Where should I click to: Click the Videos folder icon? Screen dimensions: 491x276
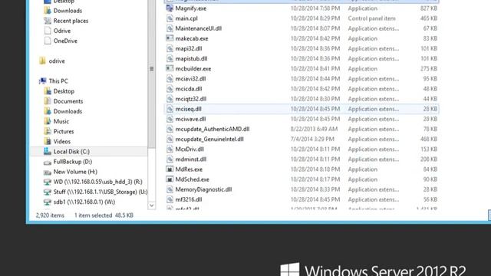[x=48, y=141]
